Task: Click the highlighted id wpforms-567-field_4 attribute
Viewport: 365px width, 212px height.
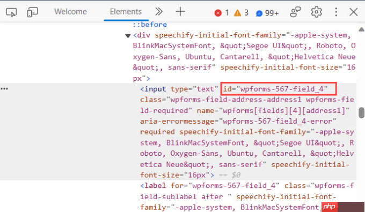Action: (279, 89)
